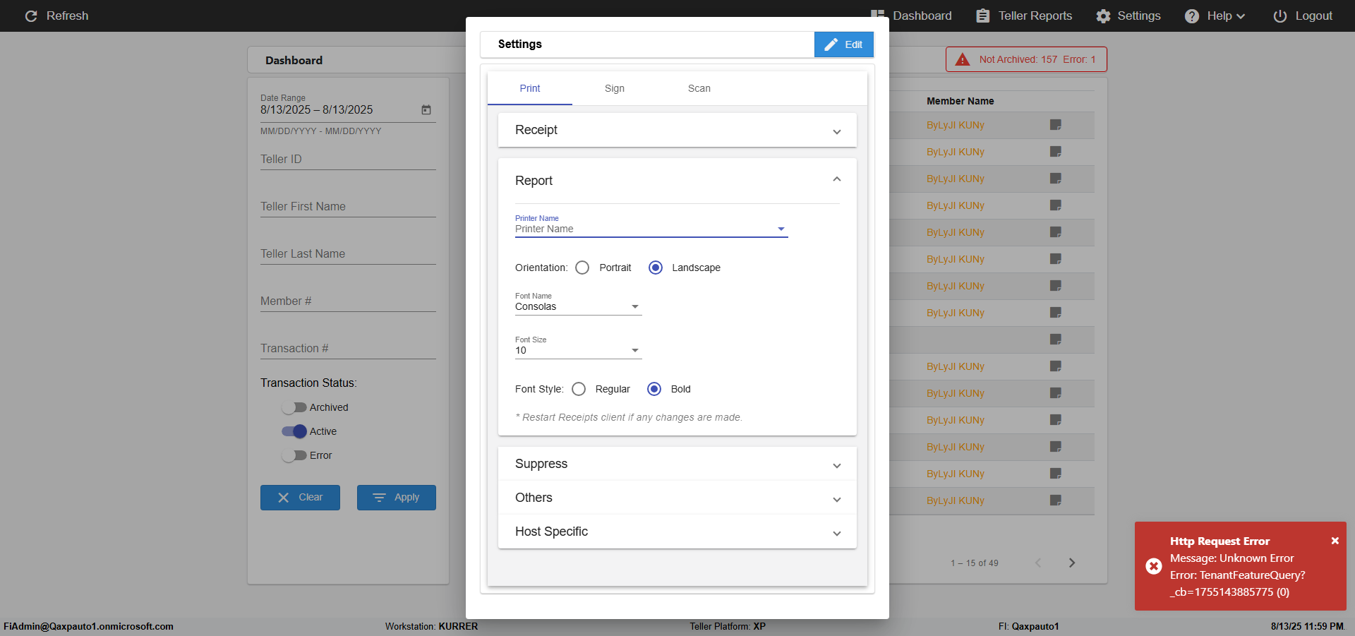Image resolution: width=1355 pixels, height=636 pixels.
Task: Open Dashboard in the top navigation
Action: coord(912,16)
